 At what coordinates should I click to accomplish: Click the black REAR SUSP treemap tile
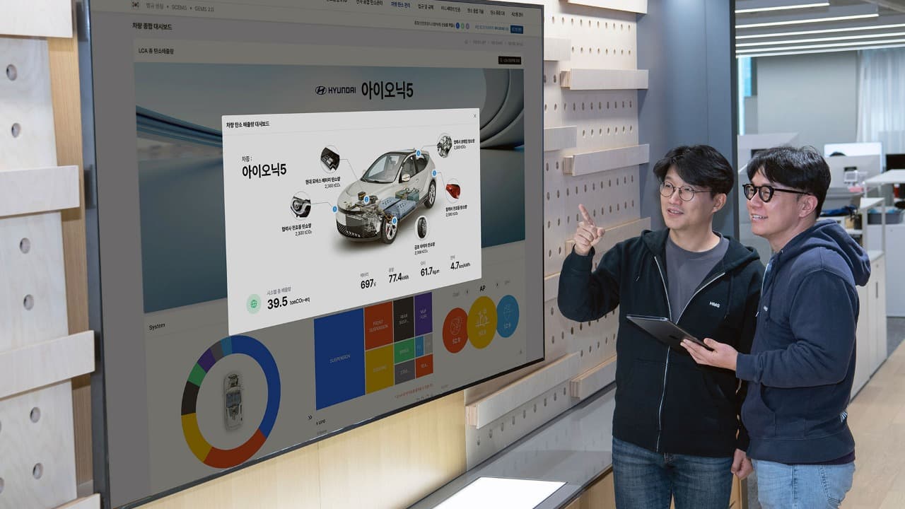point(403,320)
